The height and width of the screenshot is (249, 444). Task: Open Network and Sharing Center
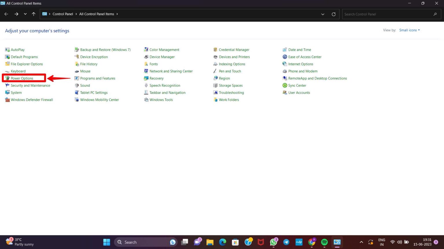(171, 71)
